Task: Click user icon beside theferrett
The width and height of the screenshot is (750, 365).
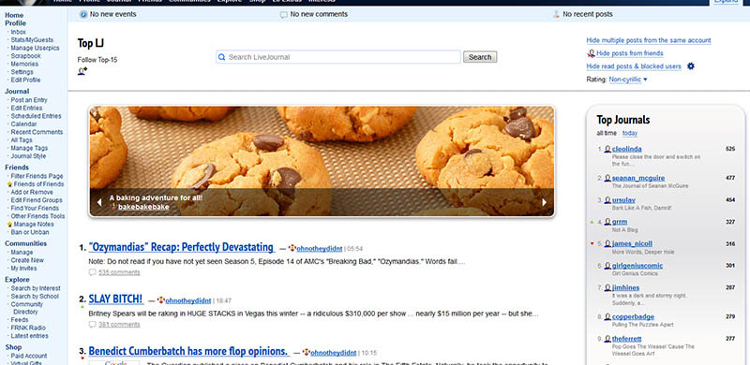Action: click(607, 339)
